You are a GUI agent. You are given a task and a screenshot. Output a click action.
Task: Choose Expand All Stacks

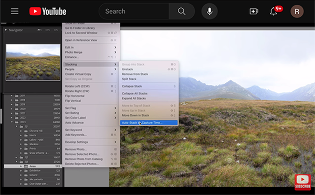[149, 99]
